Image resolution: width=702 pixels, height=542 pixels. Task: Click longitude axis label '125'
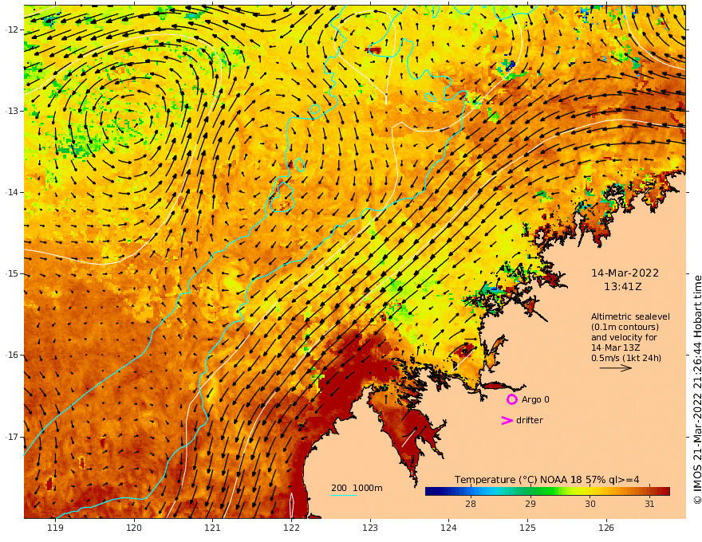pos(528,528)
